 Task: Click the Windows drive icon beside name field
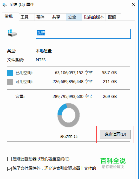click(12, 33)
